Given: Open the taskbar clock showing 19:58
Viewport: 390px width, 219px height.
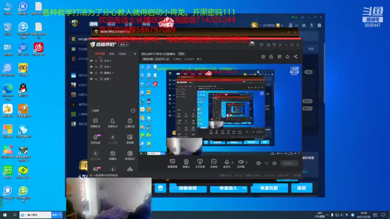Looking at the screenshot, I should [x=364, y=215].
